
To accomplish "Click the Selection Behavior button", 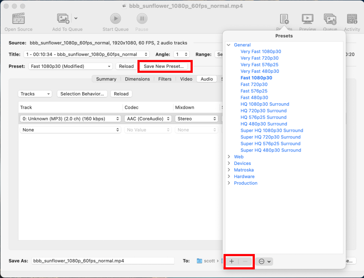I will [82, 94].
